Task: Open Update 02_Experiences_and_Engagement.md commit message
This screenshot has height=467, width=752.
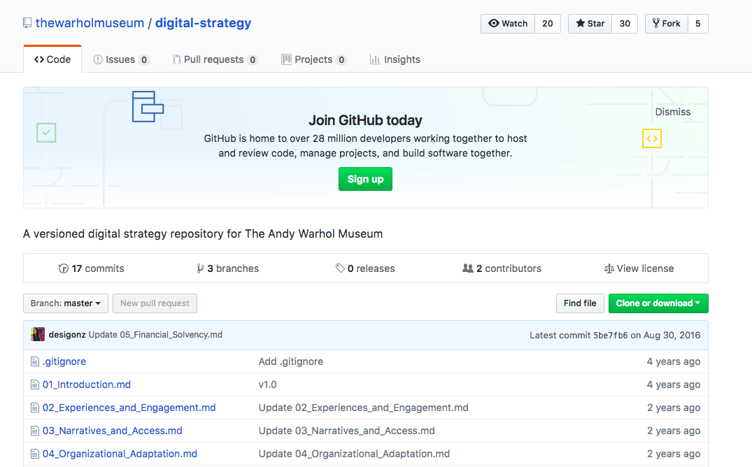Action: 364,408
